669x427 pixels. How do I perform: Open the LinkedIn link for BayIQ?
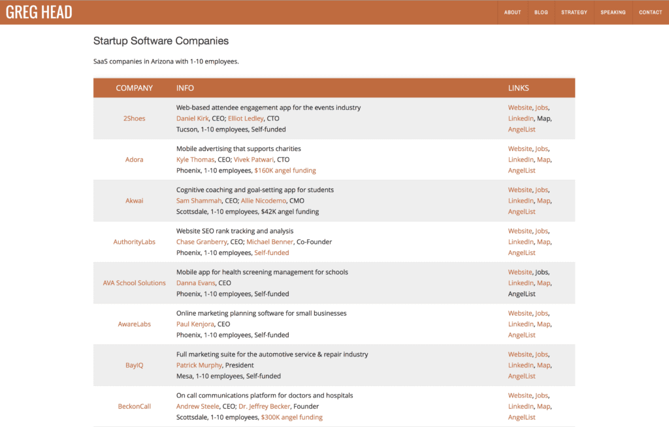pos(521,365)
